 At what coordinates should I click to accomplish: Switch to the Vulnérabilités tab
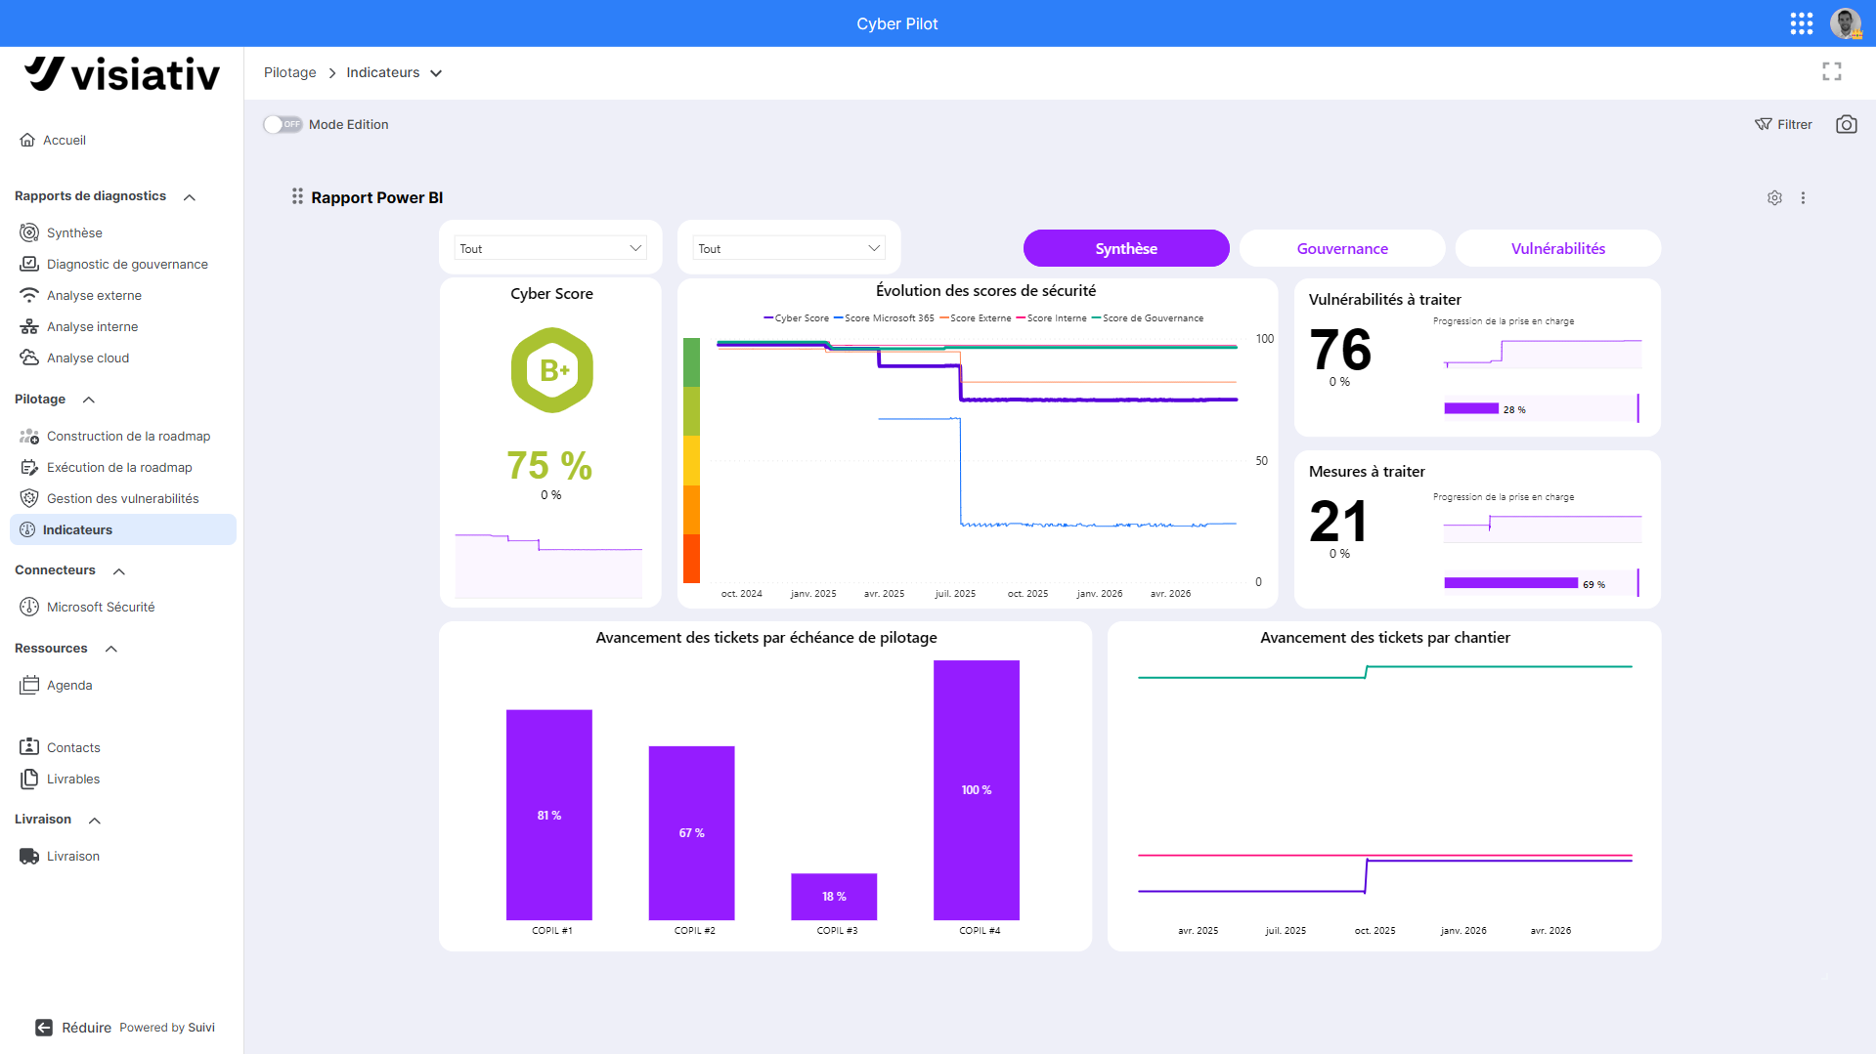pyautogui.click(x=1558, y=248)
